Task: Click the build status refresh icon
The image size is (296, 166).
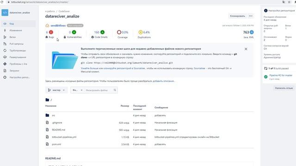Action: pyautogui.click(x=265, y=69)
